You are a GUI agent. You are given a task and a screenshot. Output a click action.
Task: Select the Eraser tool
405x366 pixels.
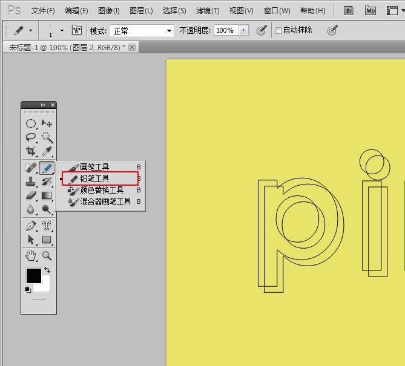(30, 195)
